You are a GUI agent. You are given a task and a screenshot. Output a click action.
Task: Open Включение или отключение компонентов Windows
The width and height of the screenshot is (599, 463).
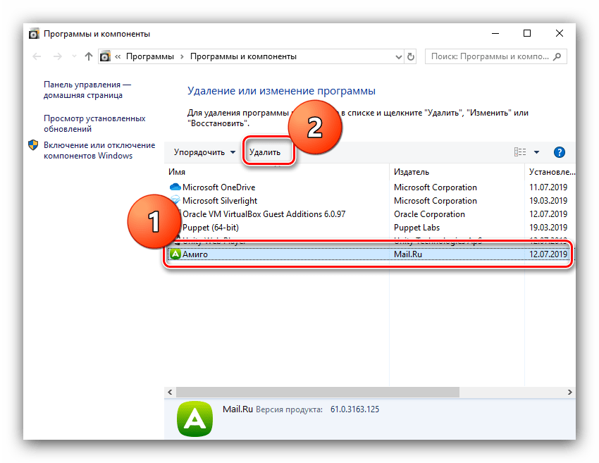point(99,150)
